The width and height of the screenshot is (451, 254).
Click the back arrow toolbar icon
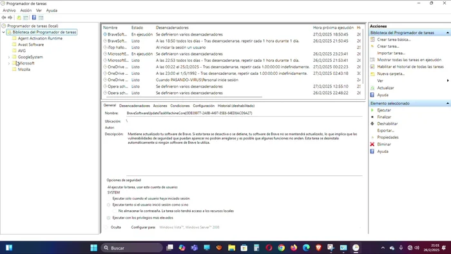[x=4, y=17]
